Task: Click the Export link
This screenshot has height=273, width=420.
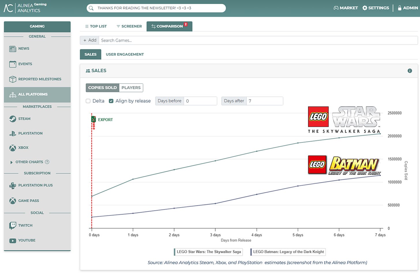Action: point(105,120)
